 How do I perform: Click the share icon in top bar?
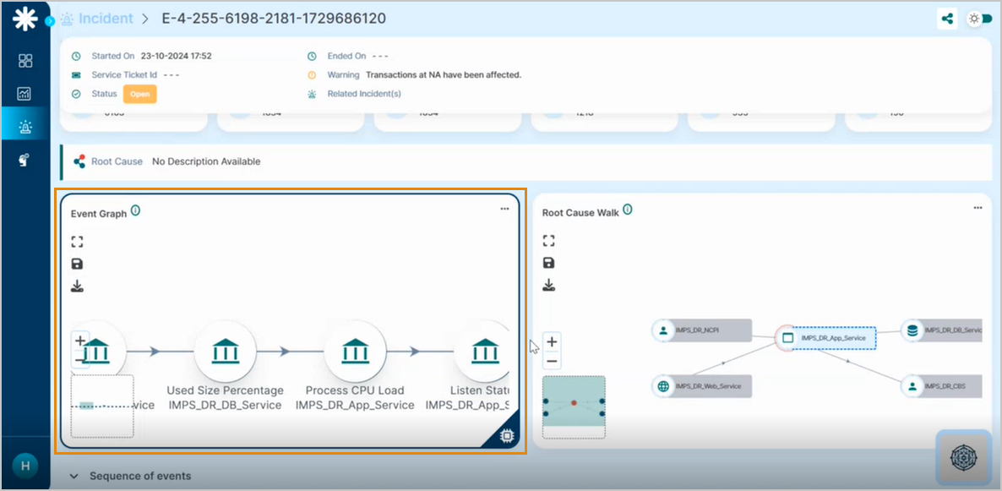947,19
